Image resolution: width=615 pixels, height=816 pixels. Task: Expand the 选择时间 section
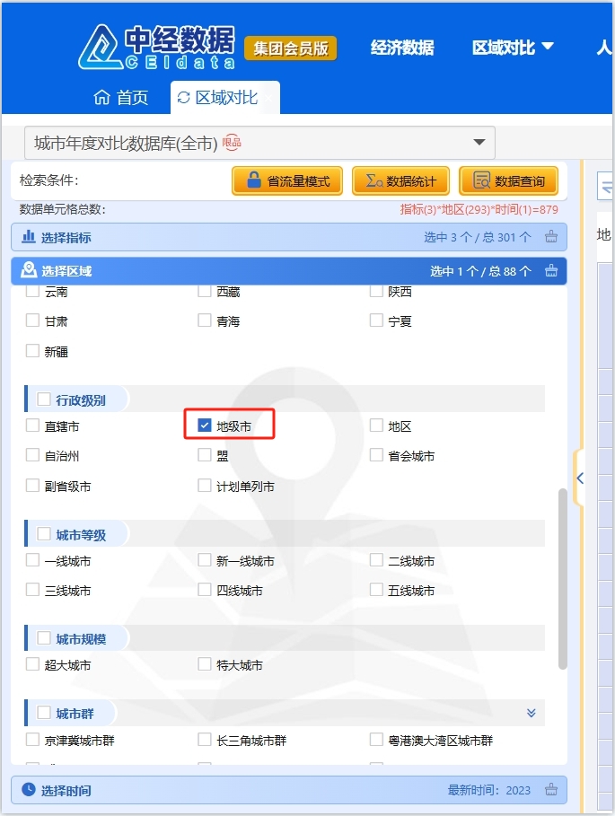pyautogui.click(x=289, y=790)
